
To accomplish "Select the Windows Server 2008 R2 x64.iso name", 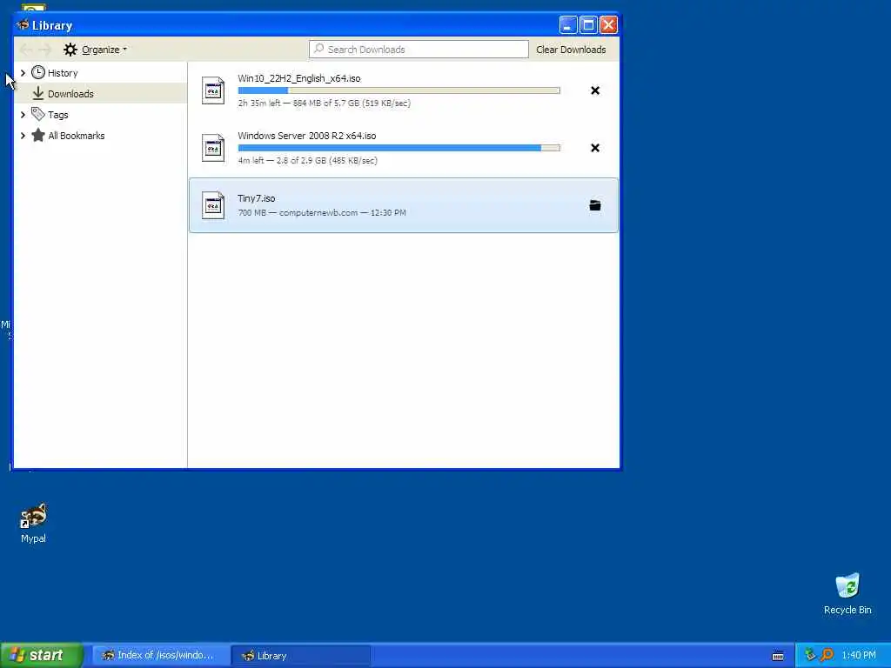I will tap(307, 136).
